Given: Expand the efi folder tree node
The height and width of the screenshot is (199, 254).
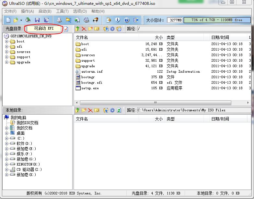Looking at the screenshot, I should pyautogui.click(x=6, y=47).
